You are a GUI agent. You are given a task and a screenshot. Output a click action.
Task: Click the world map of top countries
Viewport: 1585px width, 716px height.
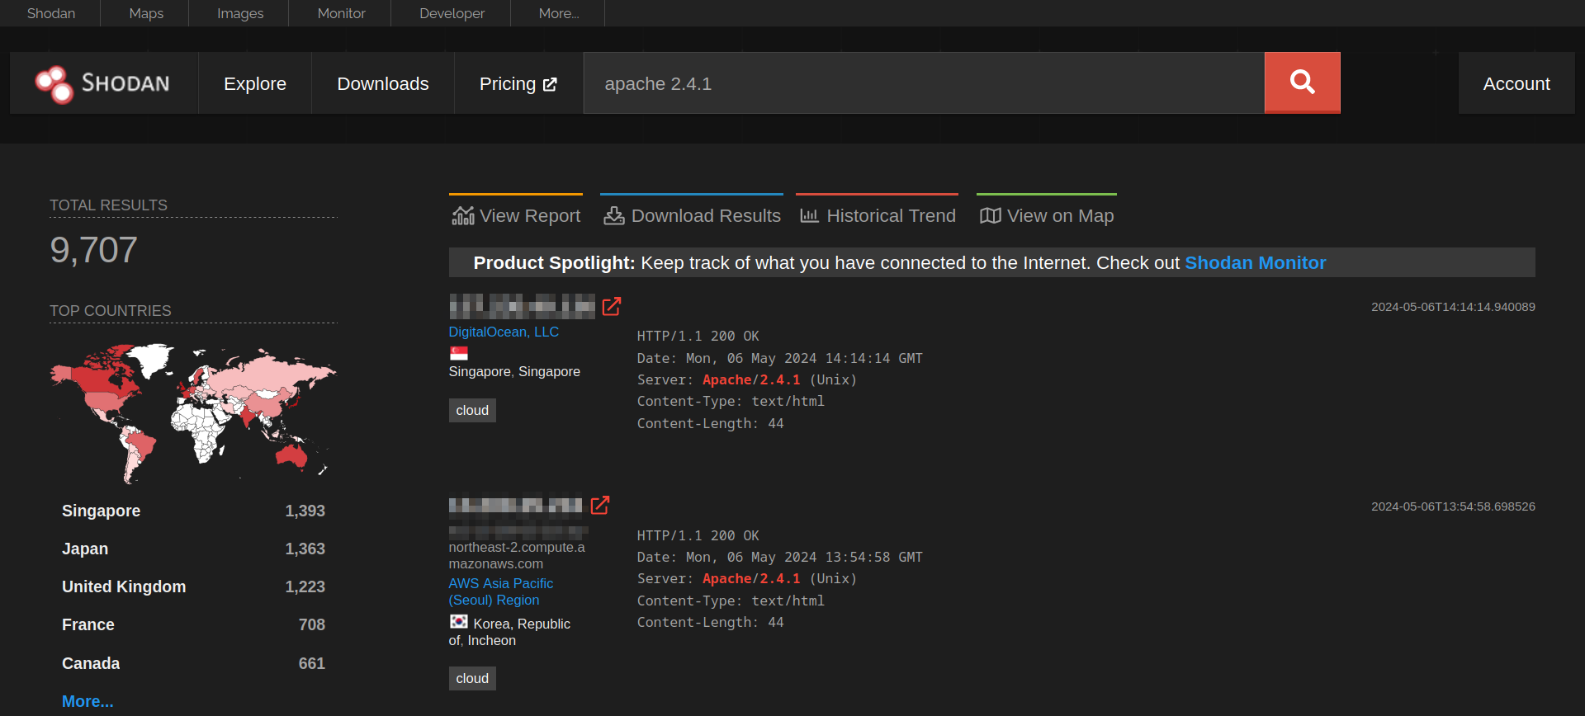click(x=193, y=412)
